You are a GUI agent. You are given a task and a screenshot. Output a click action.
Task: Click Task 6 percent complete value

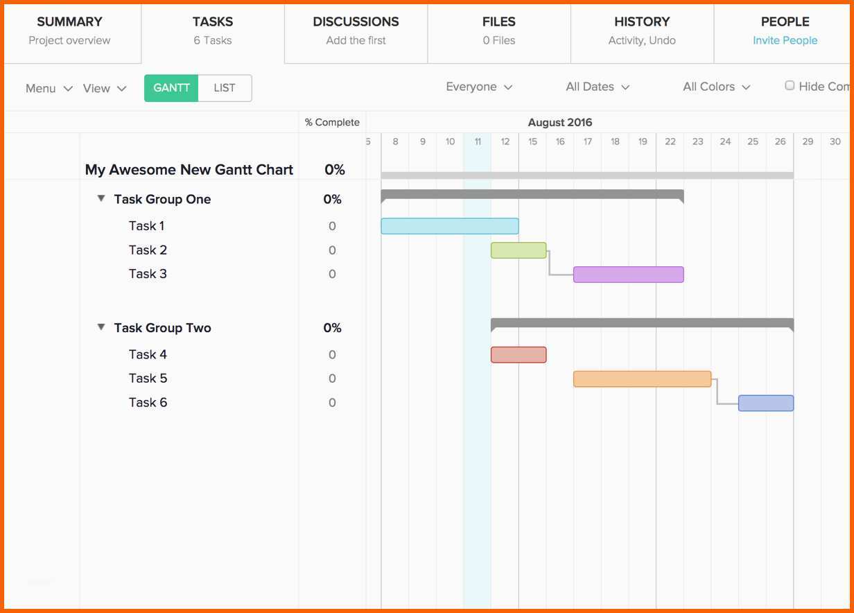click(x=332, y=403)
